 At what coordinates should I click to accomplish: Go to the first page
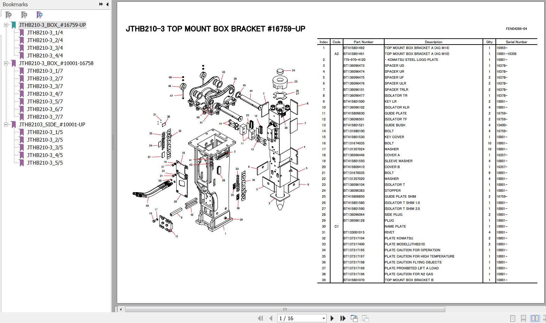260,318
